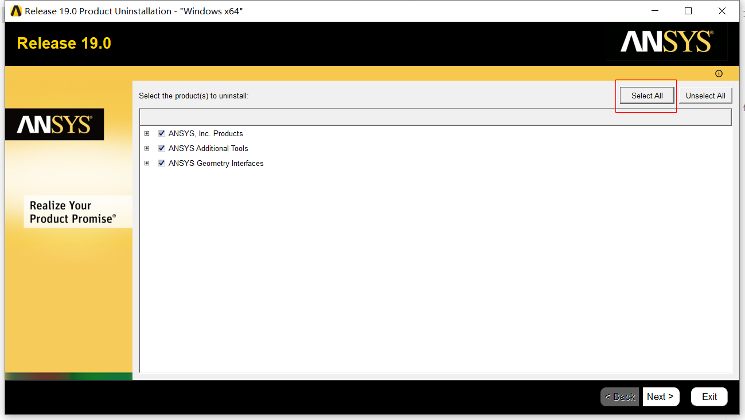Image resolution: width=745 pixels, height=420 pixels.
Task: Minimize the uninstallation window
Action: tap(654, 11)
